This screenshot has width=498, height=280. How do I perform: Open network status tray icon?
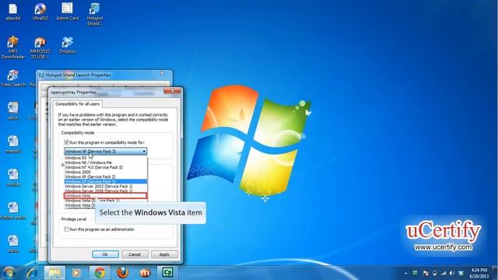point(444,273)
